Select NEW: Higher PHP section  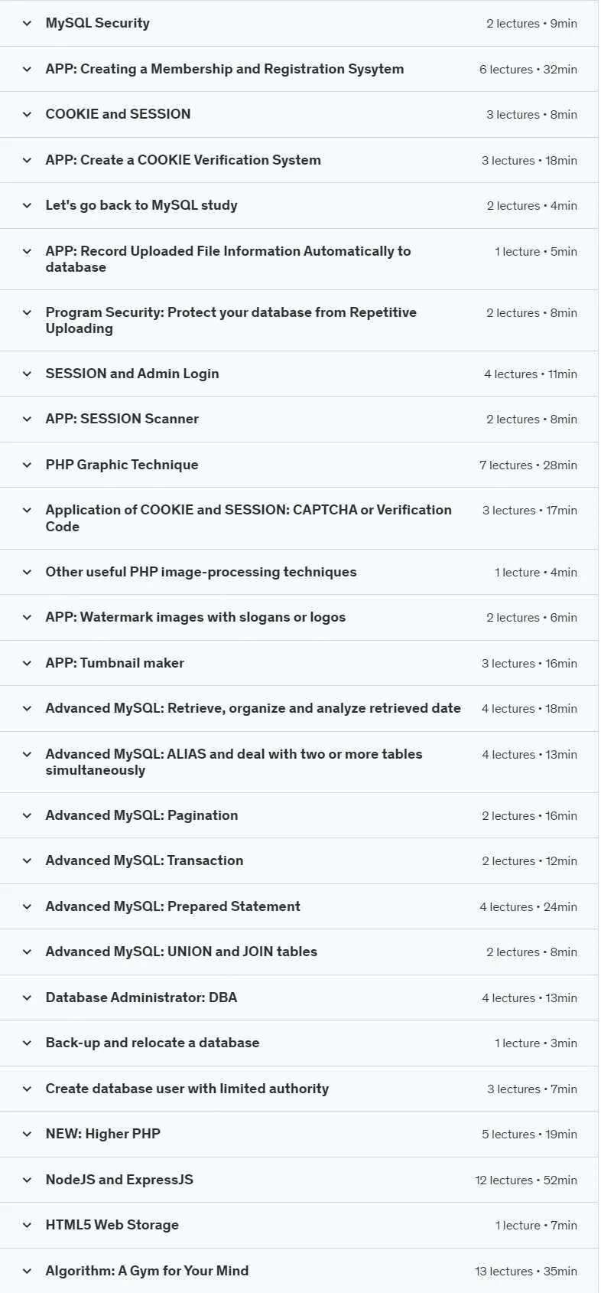click(103, 1134)
